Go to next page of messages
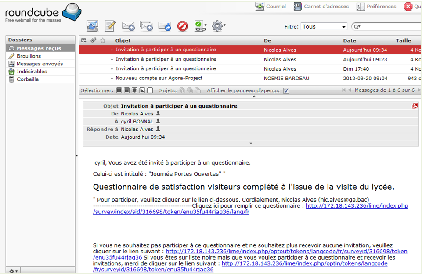The height and width of the screenshot is (274, 422). [419, 90]
